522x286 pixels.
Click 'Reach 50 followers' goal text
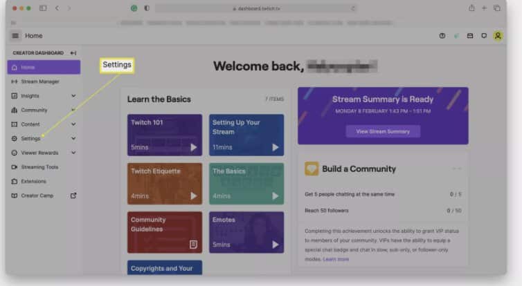click(x=327, y=211)
